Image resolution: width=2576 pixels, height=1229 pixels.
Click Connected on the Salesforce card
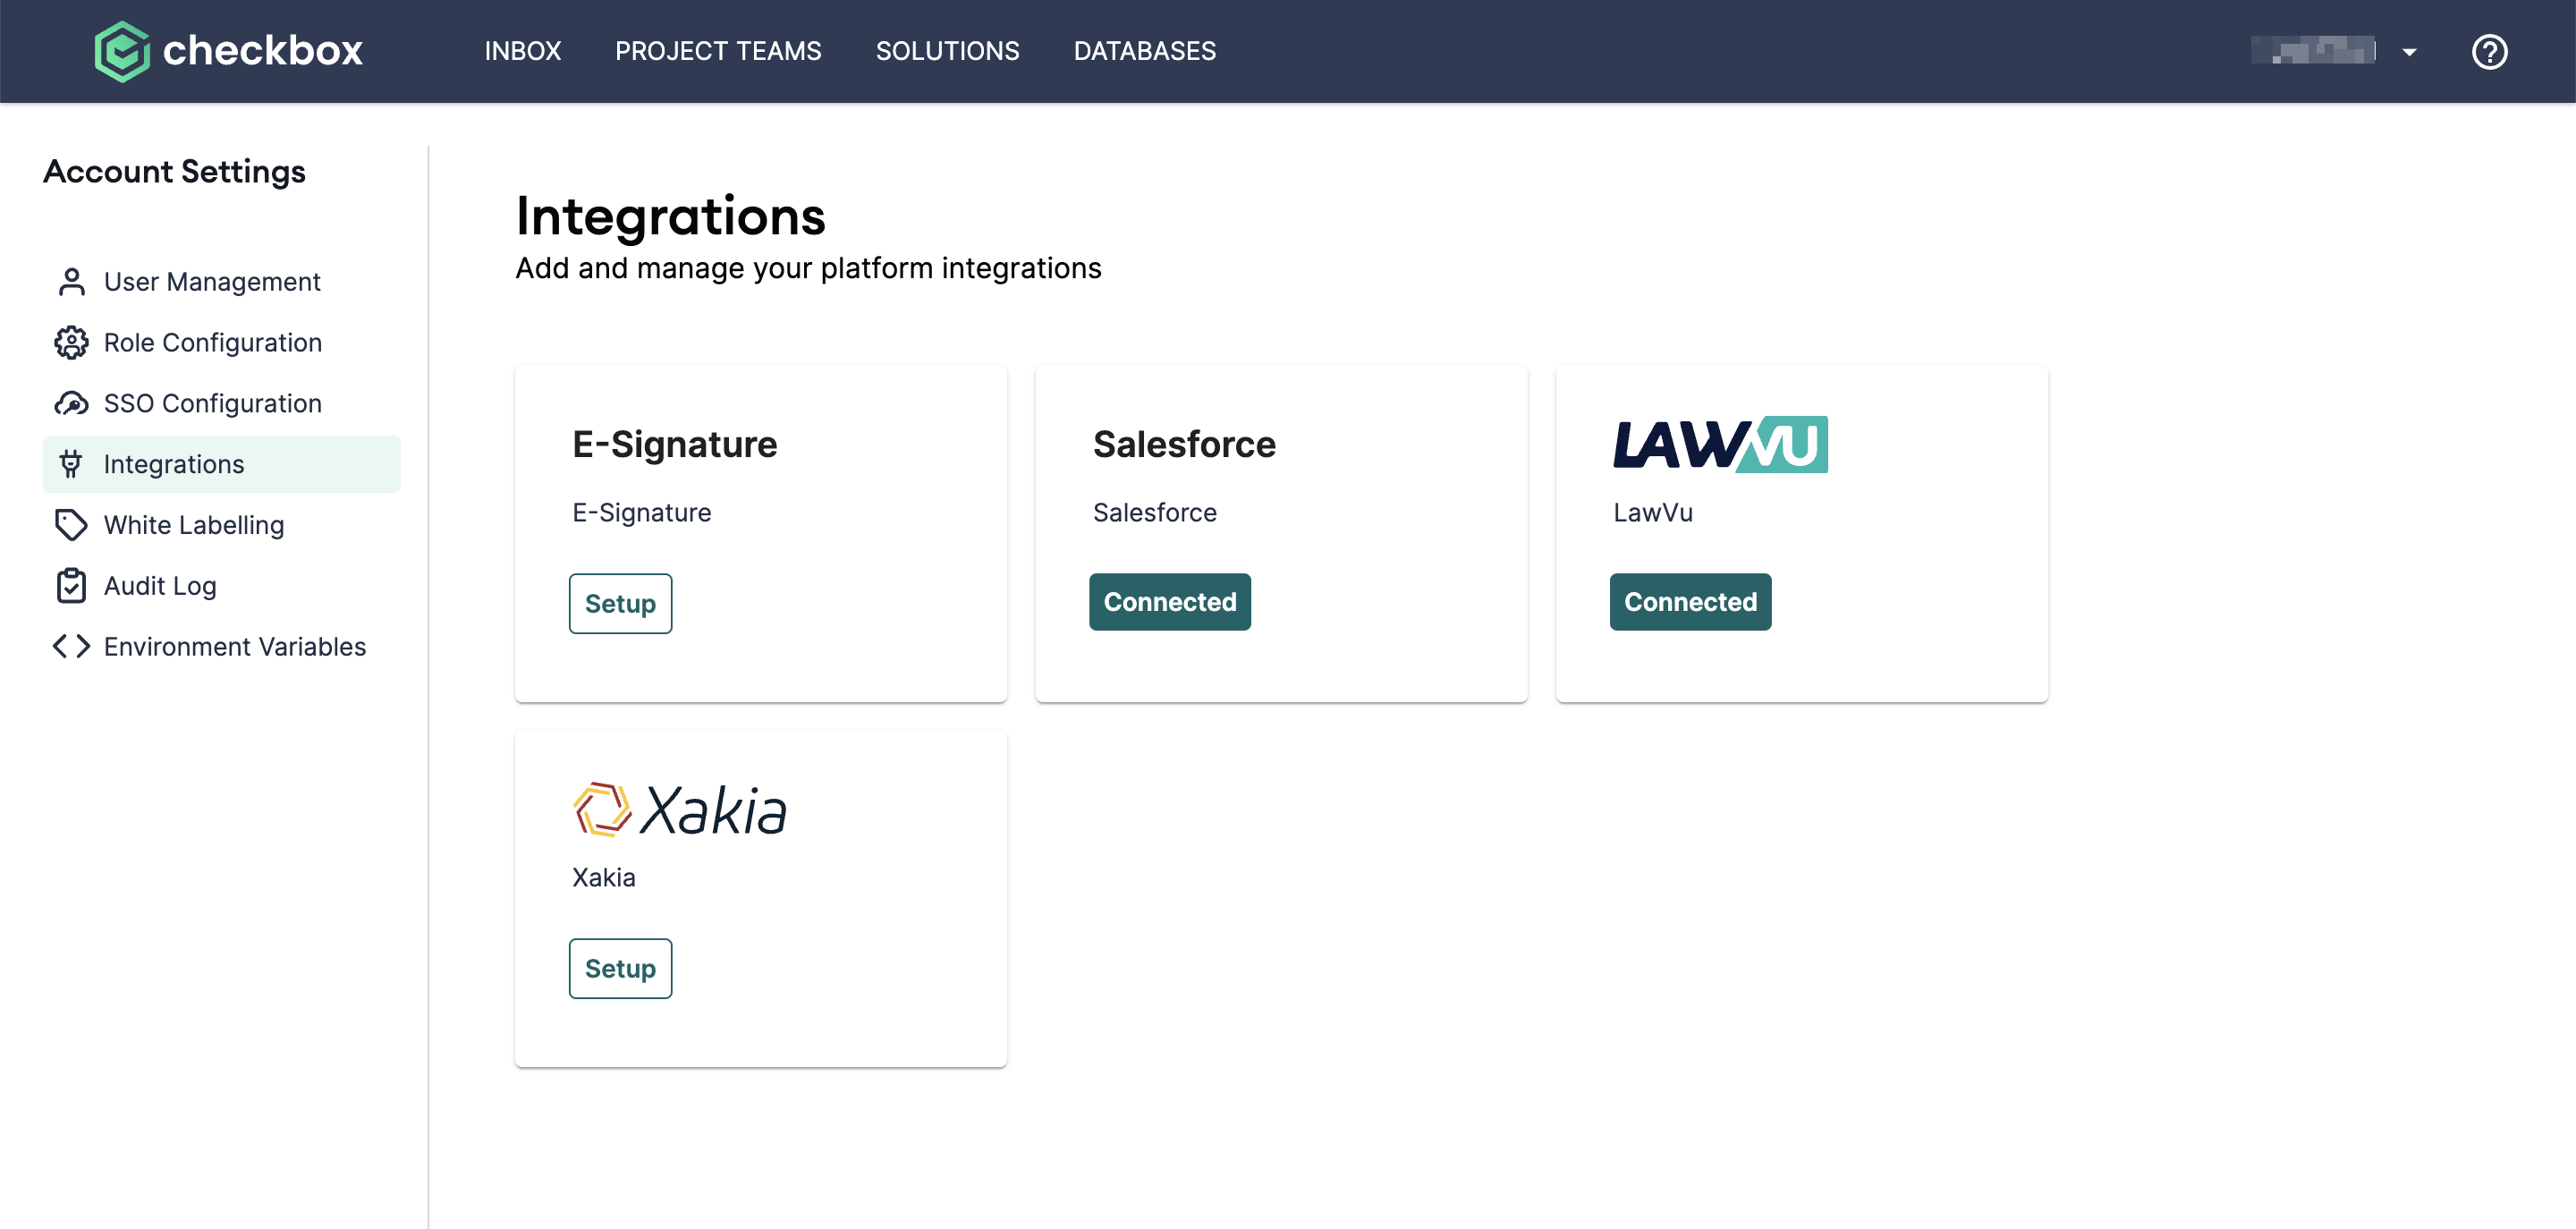1169,602
